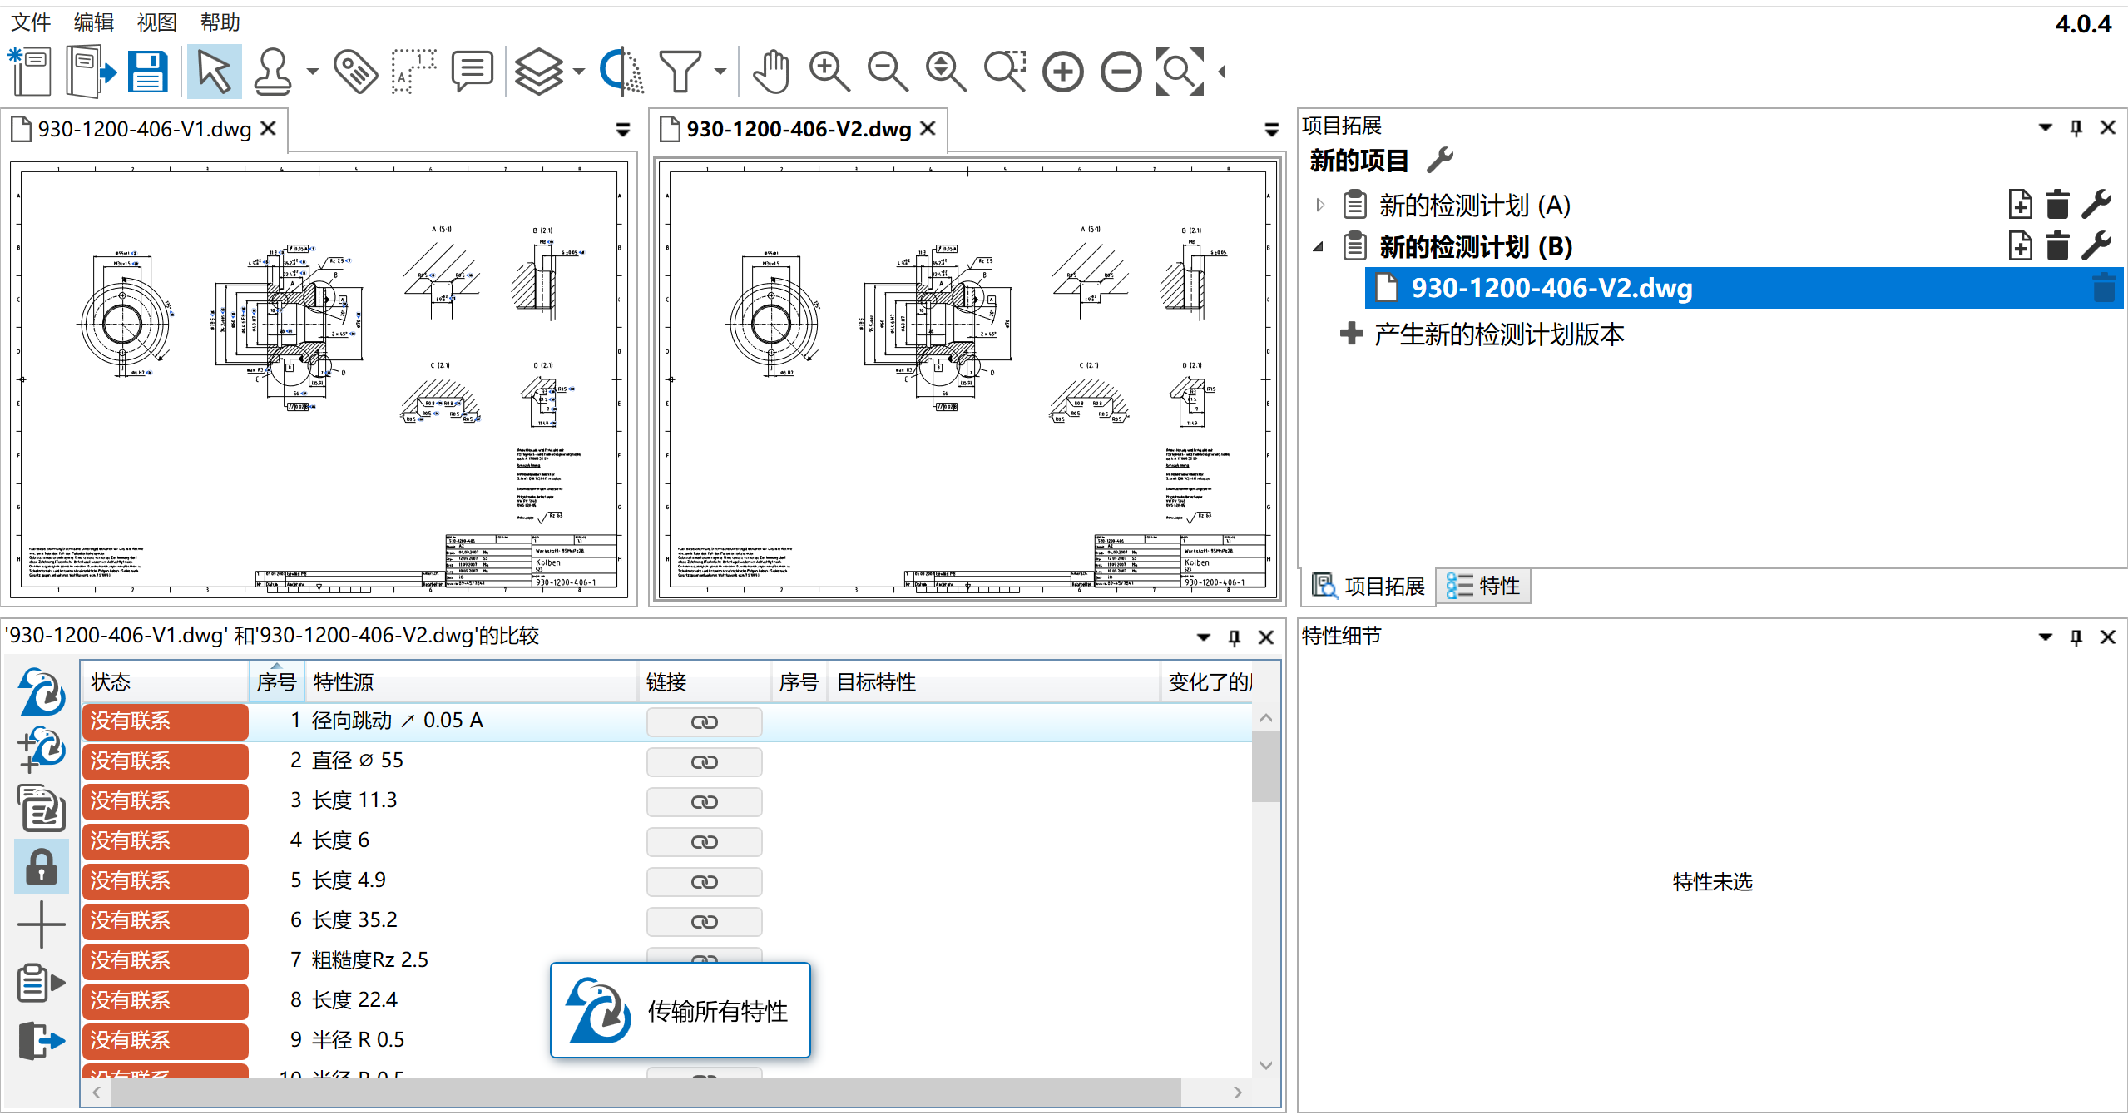Click the save disk icon in toolbar
The height and width of the screenshot is (1115, 2128).
click(148, 72)
